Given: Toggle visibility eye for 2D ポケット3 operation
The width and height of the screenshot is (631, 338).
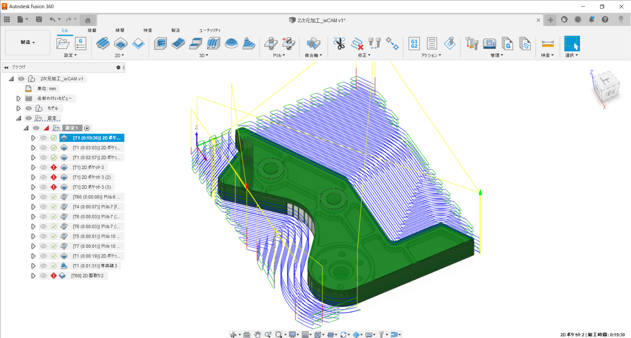Looking at the screenshot, I should pos(43,167).
